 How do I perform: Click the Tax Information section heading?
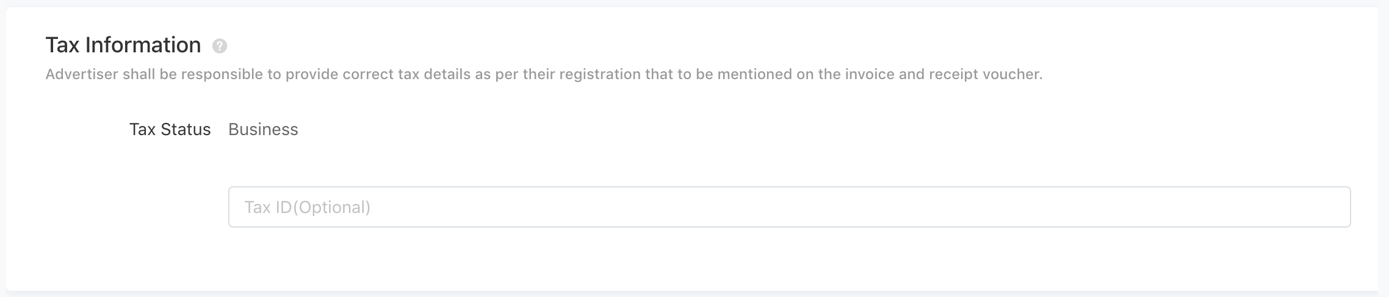(123, 45)
